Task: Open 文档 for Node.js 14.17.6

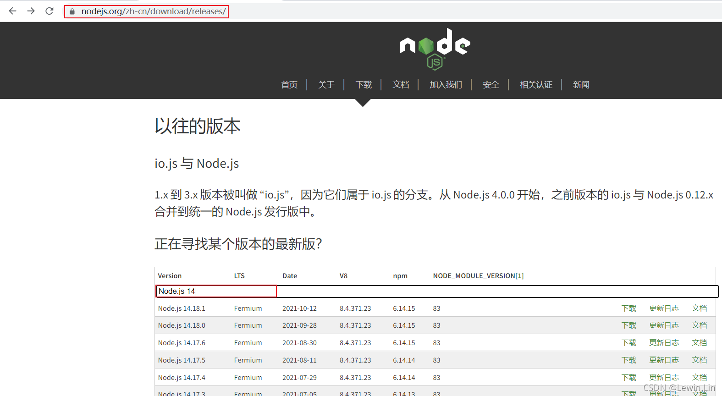Action: [x=700, y=343]
